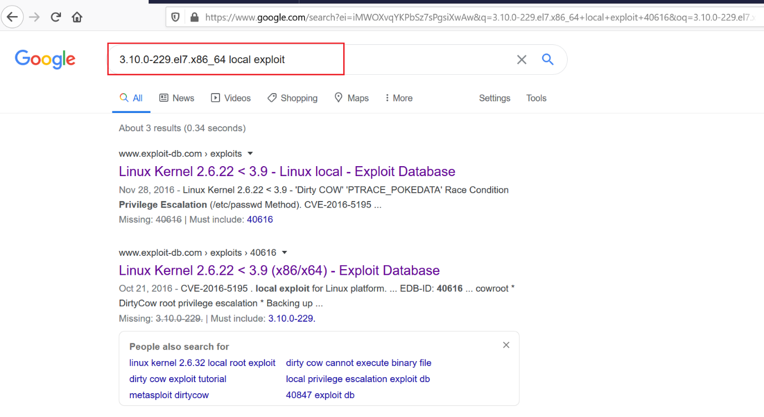The image size is (764, 417).
Task: Open Maps results tab
Action: coord(352,98)
